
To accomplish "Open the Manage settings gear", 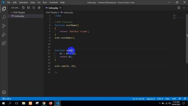I will coord(4,92).
